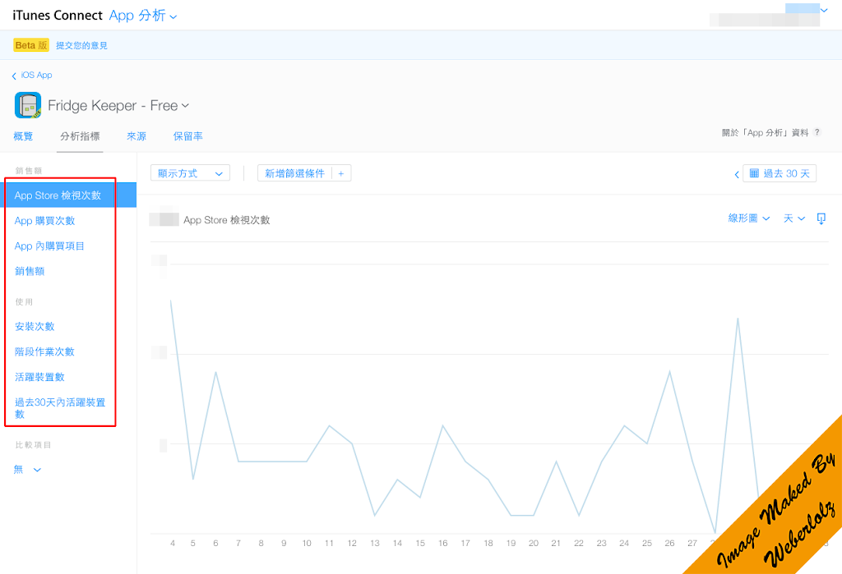The image size is (842, 574).
Task: Open the 線形圖 chart type dropdown
Action: tap(749, 218)
